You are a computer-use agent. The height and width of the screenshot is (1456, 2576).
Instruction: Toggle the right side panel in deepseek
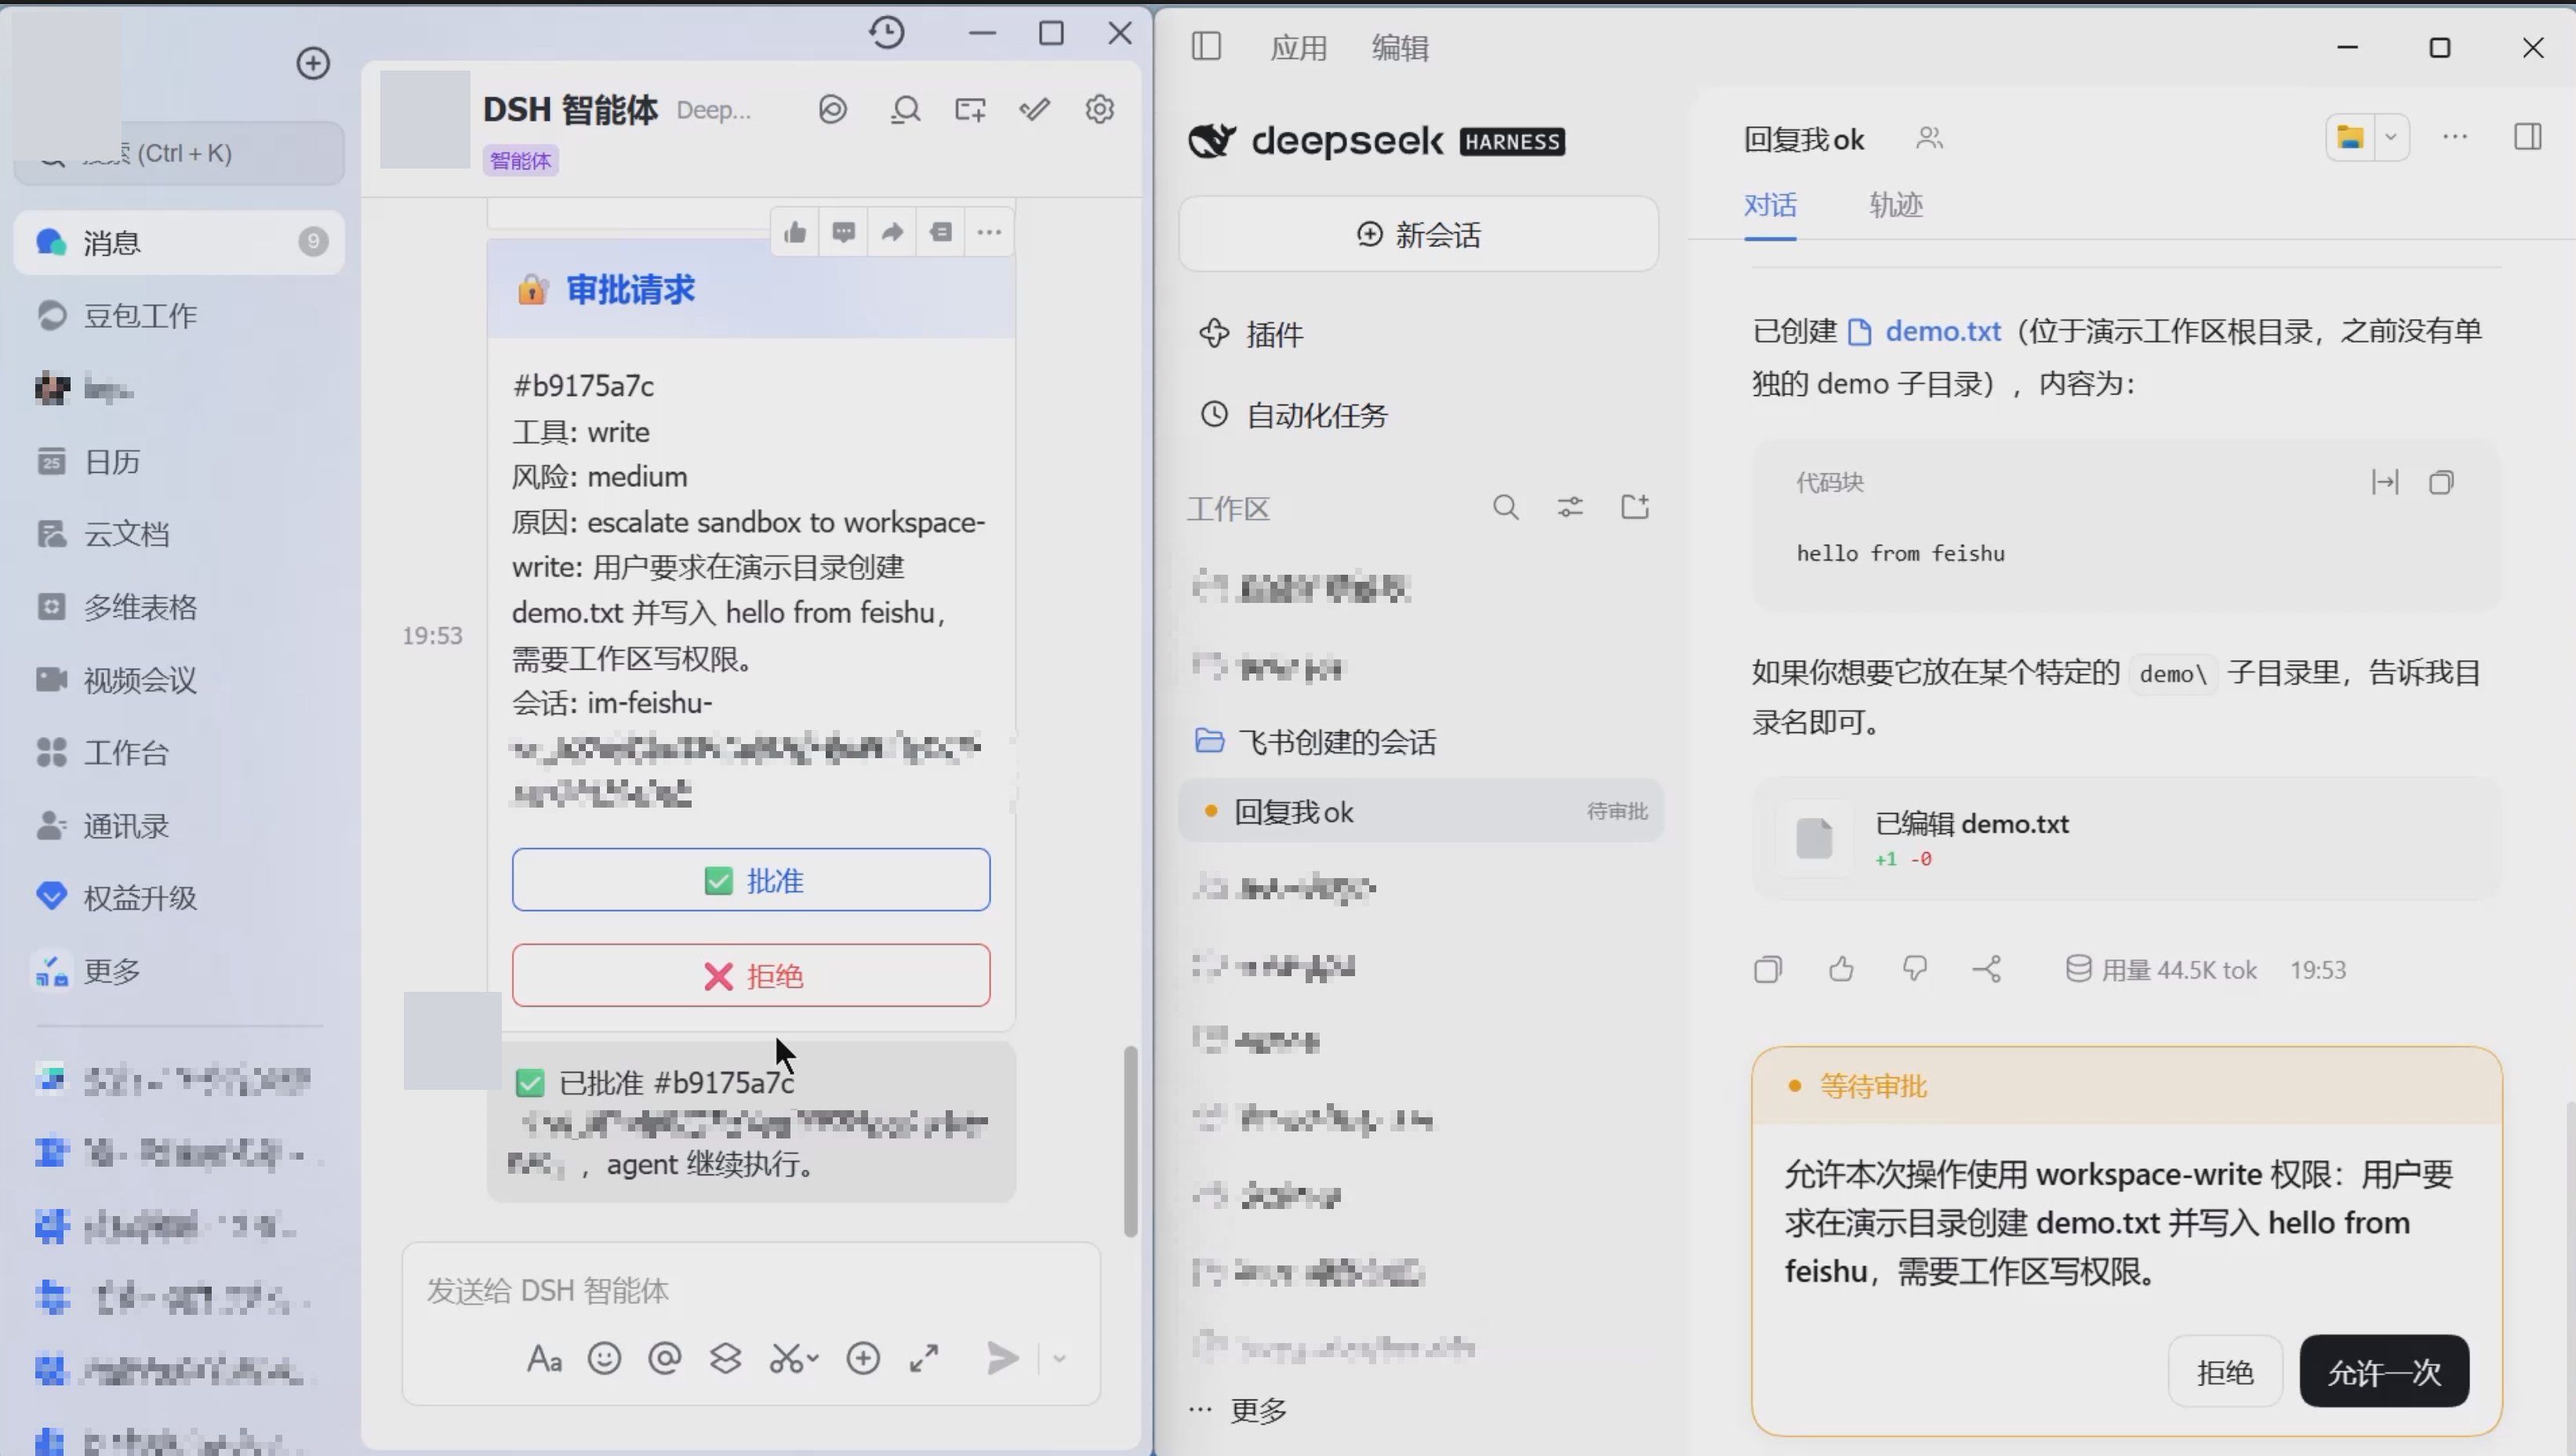(x=2527, y=137)
